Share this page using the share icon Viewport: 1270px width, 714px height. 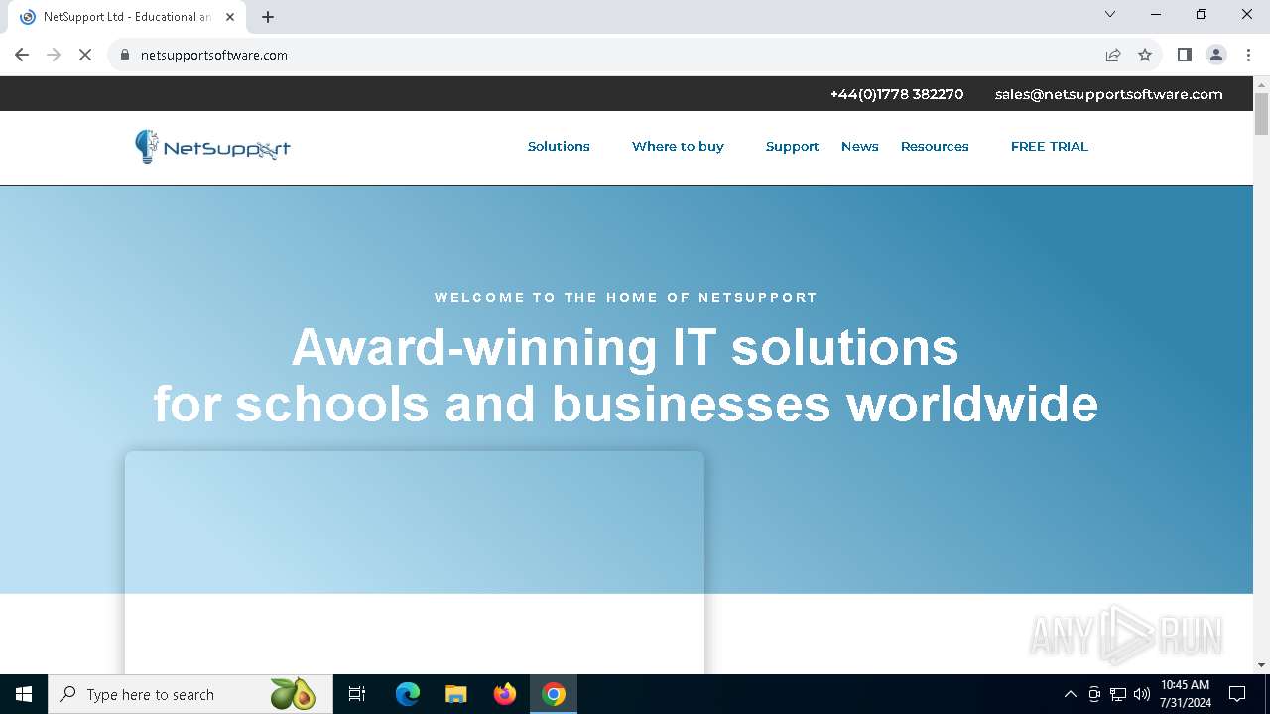(1113, 55)
